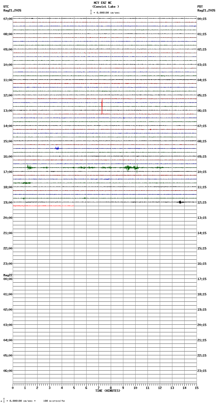The width and height of the screenshot is (217, 404).
Task: Click the '17:15' PDT time label
Action: pyautogui.click(x=202, y=279)
